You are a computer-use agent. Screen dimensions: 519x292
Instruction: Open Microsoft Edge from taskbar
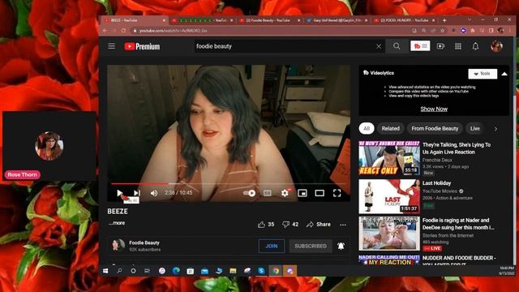click(176, 271)
